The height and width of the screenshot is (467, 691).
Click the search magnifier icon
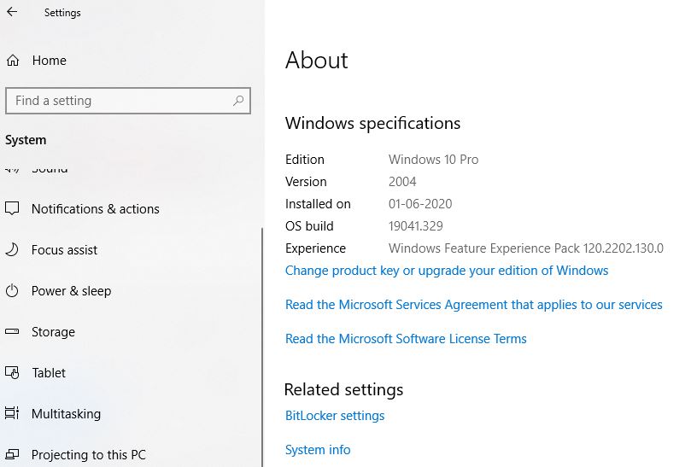click(238, 101)
